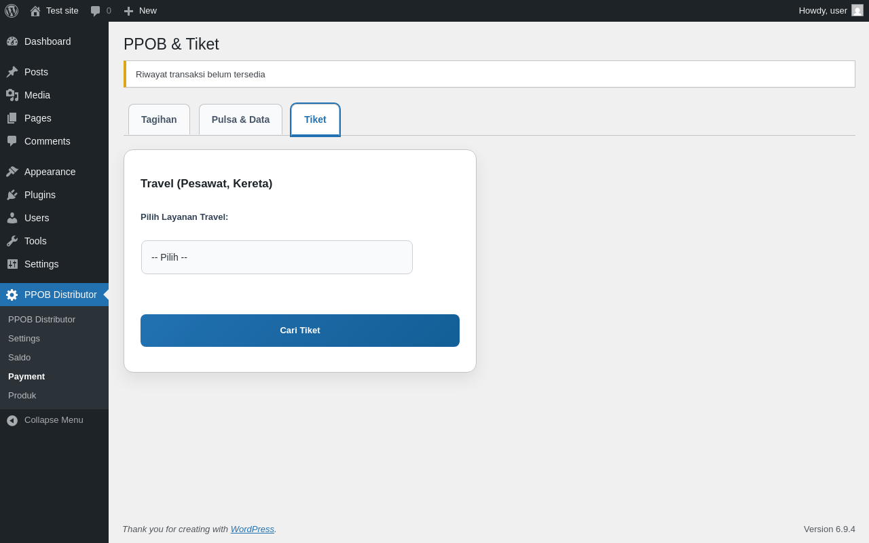Open the Appearance brush icon
The image size is (869, 543).
pos(12,172)
